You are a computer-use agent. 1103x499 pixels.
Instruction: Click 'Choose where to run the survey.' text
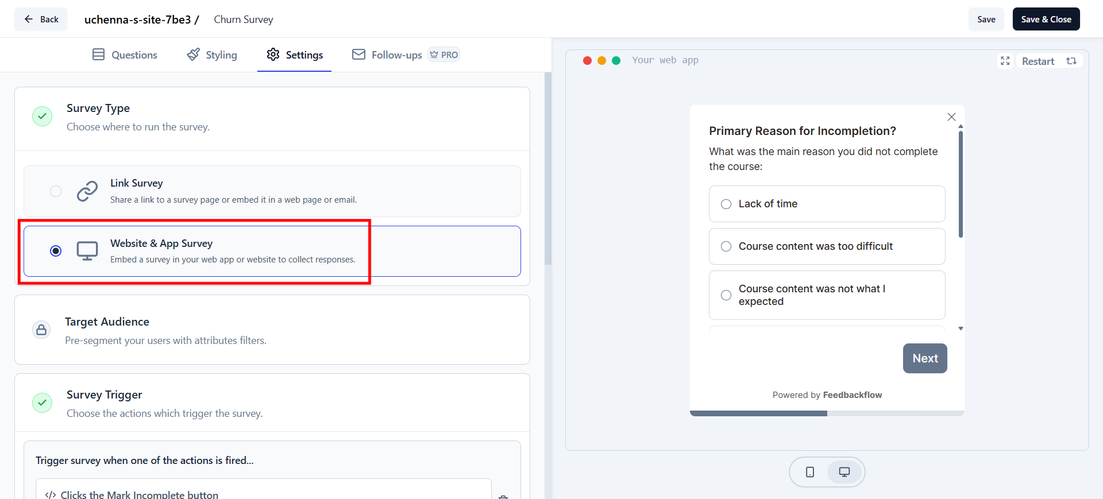tap(138, 127)
